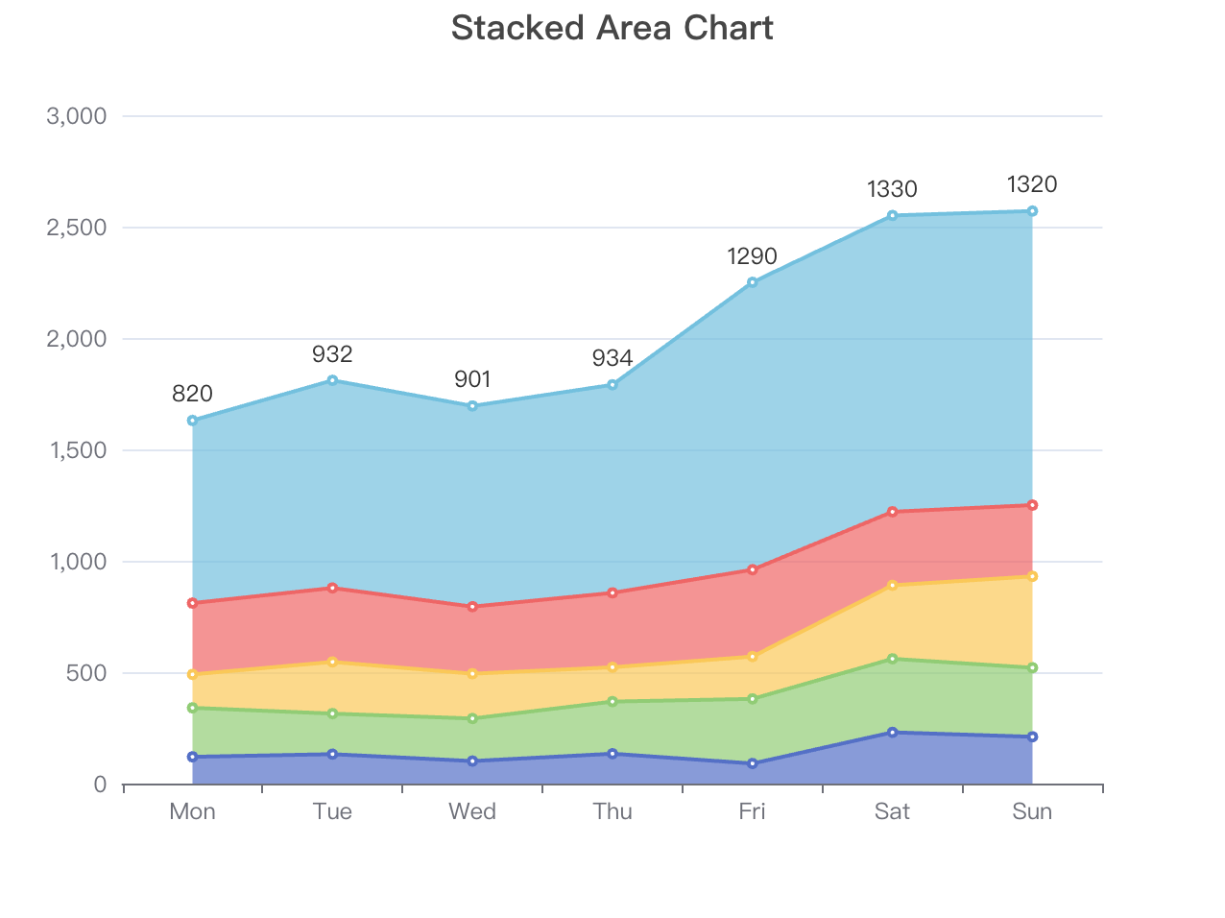Viewport: 1225px width, 918px height.
Task: Click the data label 934
Action: pyautogui.click(x=612, y=358)
